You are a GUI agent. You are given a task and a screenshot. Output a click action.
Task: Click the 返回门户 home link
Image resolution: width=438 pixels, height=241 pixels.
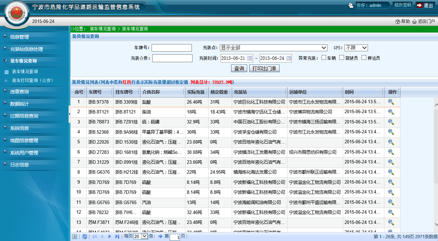click(x=424, y=21)
